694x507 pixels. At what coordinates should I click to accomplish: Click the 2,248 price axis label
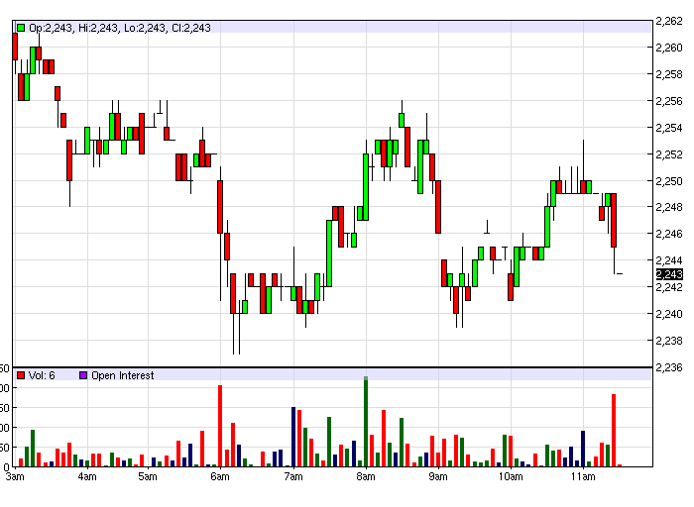point(669,207)
